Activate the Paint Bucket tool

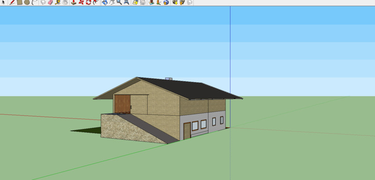(x=65, y=2)
